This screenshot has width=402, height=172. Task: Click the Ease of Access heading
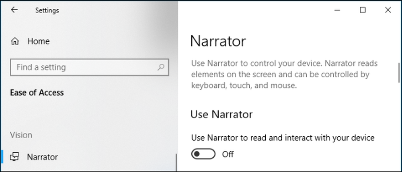click(x=37, y=93)
